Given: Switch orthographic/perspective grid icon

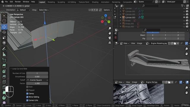Looking at the screenshot, I should [x=110, y=43].
